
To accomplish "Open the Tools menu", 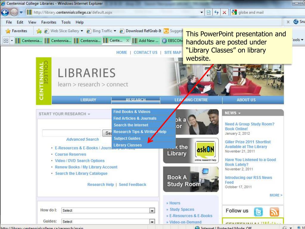I will click(66, 22).
